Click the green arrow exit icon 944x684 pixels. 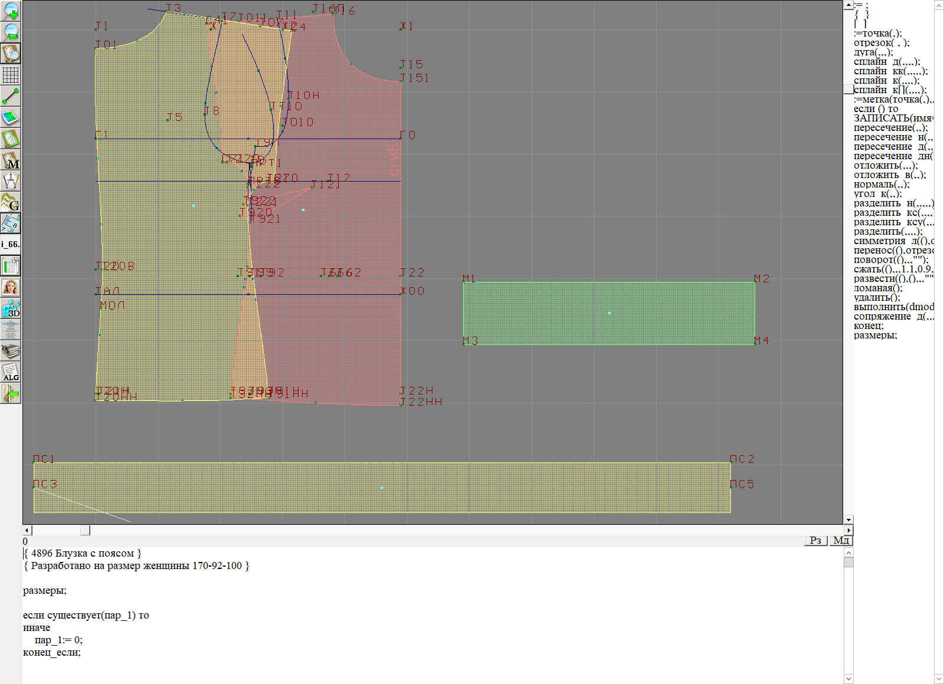point(11,393)
